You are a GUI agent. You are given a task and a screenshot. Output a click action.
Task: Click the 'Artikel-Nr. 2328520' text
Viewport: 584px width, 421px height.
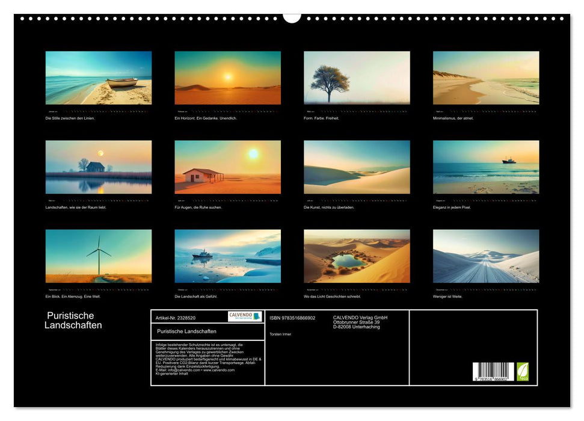click(176, 318)
